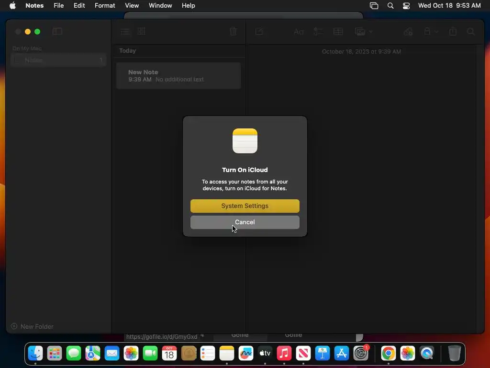The image size is (490, 368).
Task: Switch to list view in Notes toolbar
Action: [x=126, y=32]
